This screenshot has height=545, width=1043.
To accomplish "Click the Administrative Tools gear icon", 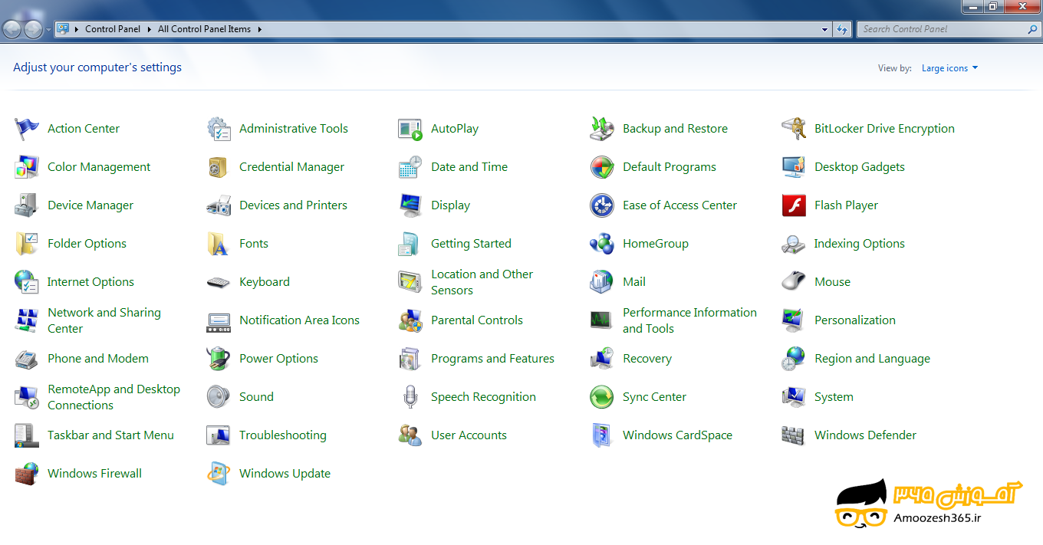I will 219,129.
